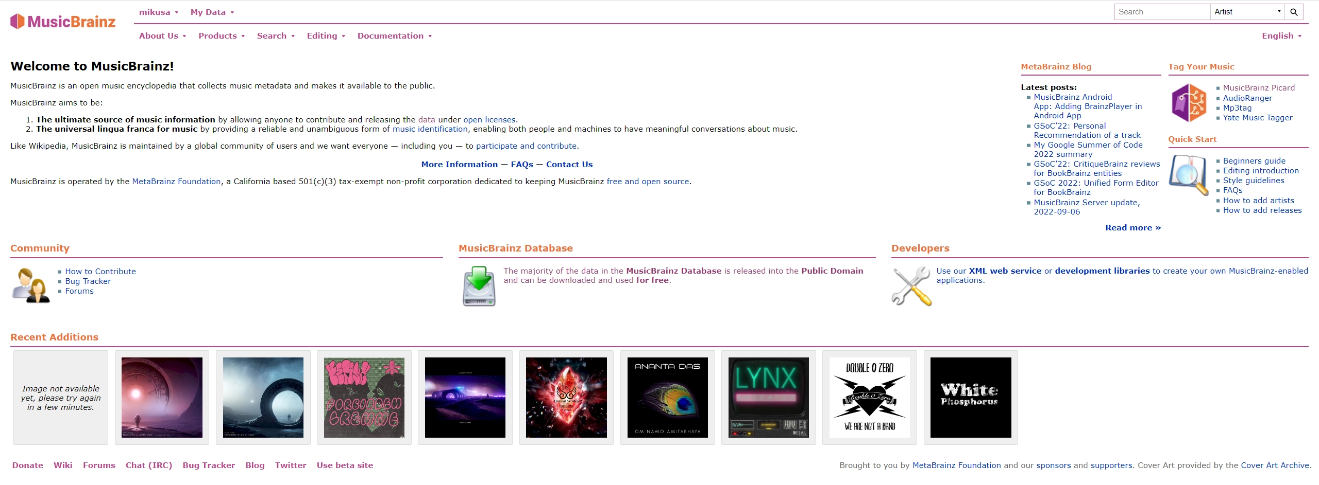Click the database download drive icon
Screen dimensions: 1319x485
pos(479,286)
